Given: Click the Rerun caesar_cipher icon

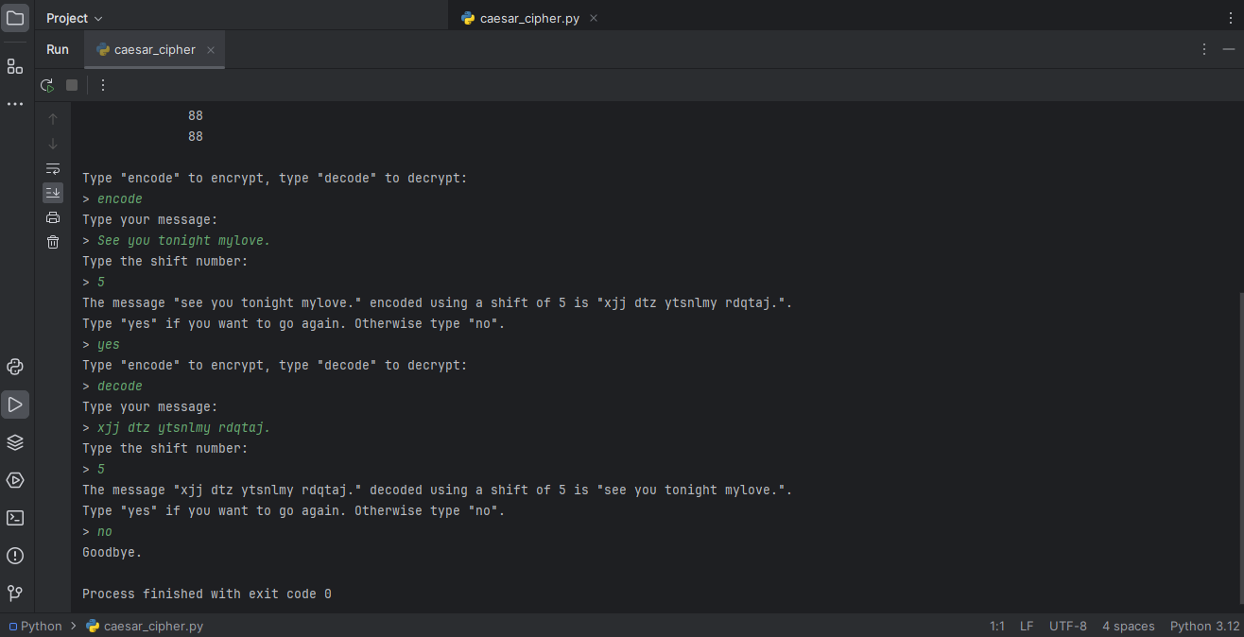Looking at the screenshot, I should pos(47,85).
